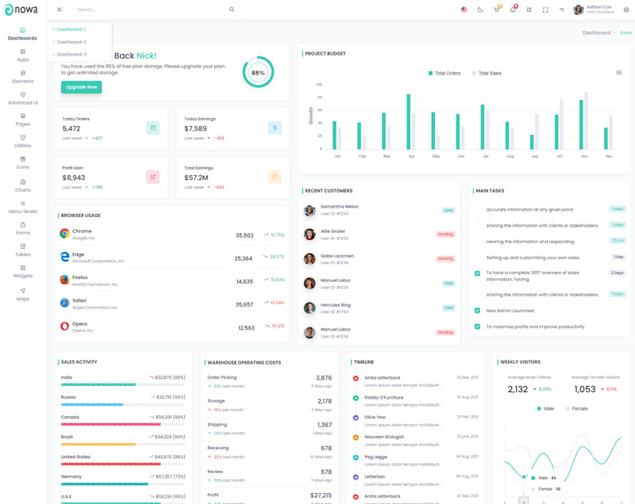The width and height of the screenshot is (635, 504).
Task: Open the Project Budget chart menu
Action: point(619,73)
